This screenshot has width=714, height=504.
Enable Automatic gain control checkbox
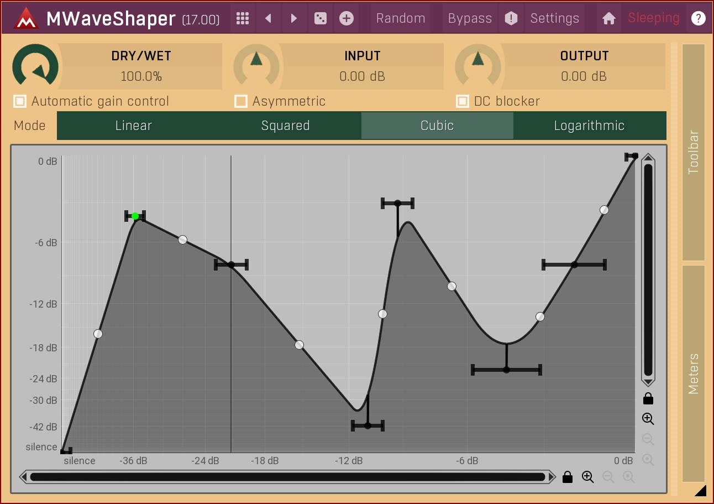(20, 101)
